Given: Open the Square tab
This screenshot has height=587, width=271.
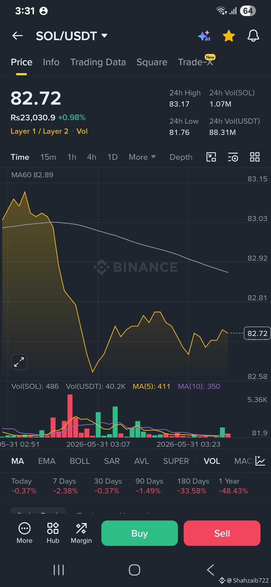Looking at the screenshot, I should tap(152, 62).
